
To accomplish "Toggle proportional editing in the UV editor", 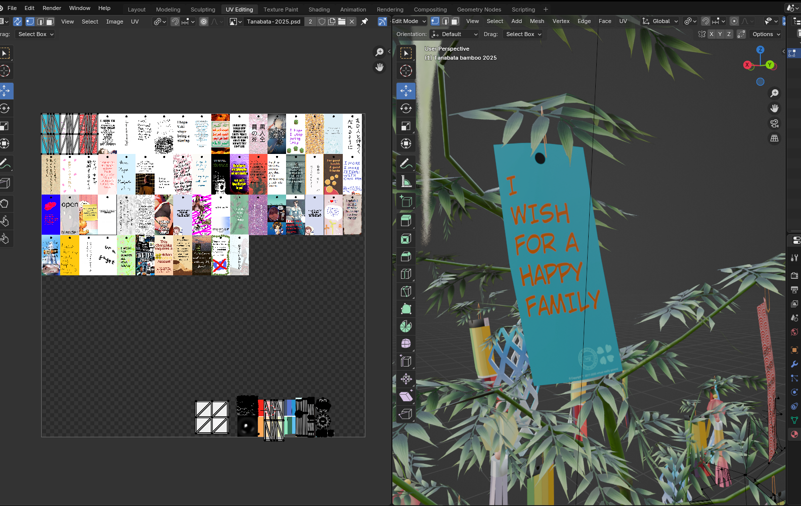I will [x=204, y=22].
